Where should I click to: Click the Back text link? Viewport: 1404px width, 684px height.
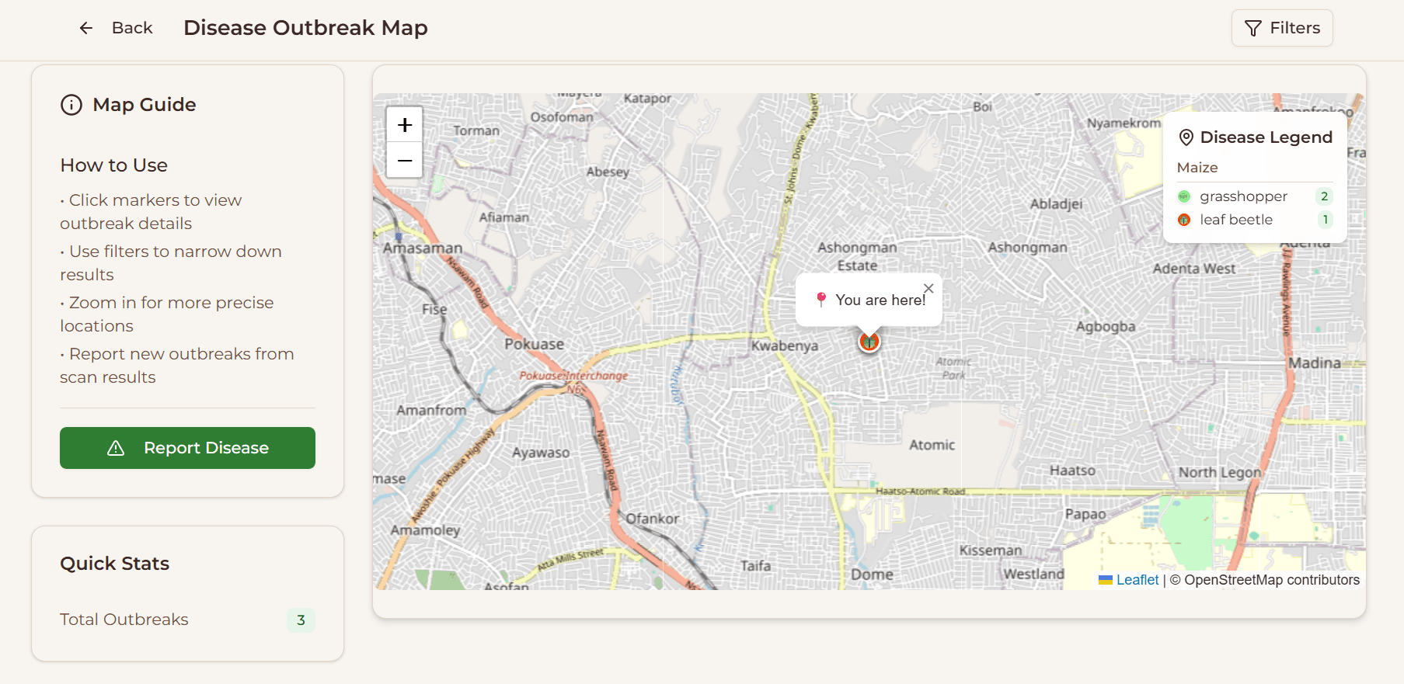tap(132, 28)
